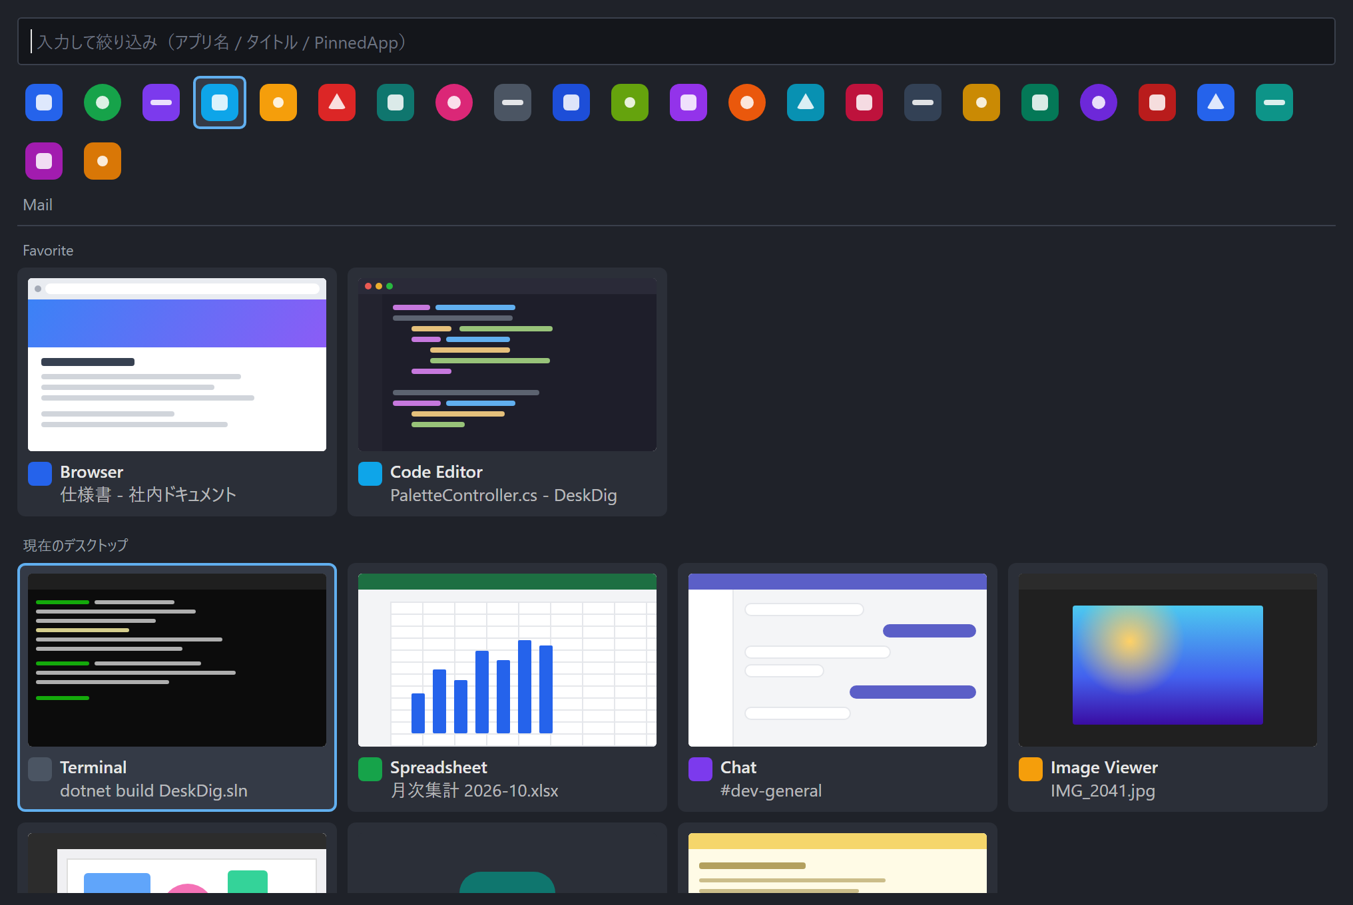Click the 'dotnet build DeskDig.sln' subtitle
This screenshot has height=905, width=1353.
[x=154, y=791]
